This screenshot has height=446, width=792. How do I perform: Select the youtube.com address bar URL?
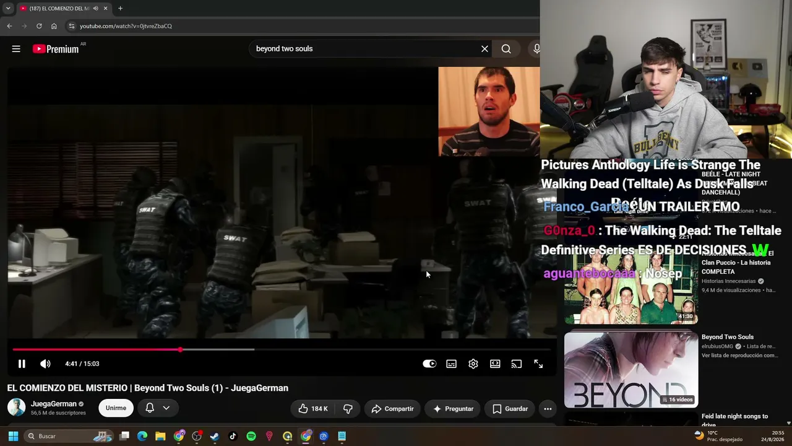126,26
